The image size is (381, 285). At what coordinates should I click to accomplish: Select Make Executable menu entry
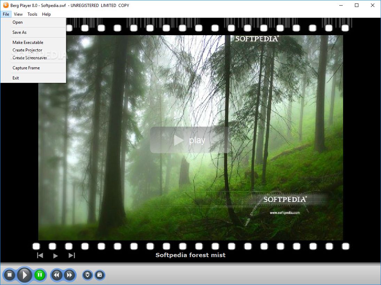(33, 43)
